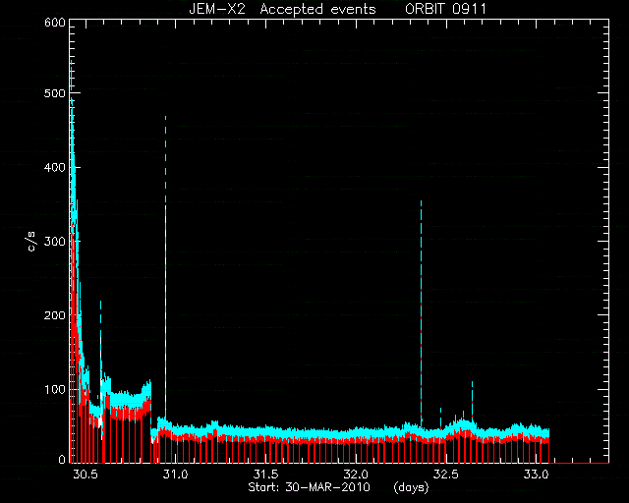Click the Start: 30-MAR-2010 label
Image resolution: width=629 pixels, height=503 pixels.
309,487
